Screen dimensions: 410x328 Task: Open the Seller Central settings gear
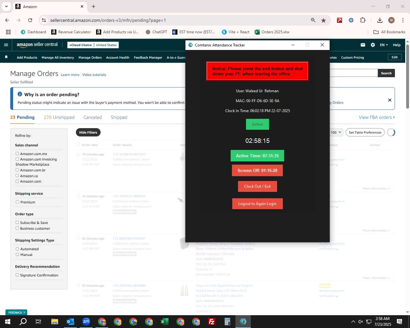coord(373,45)
